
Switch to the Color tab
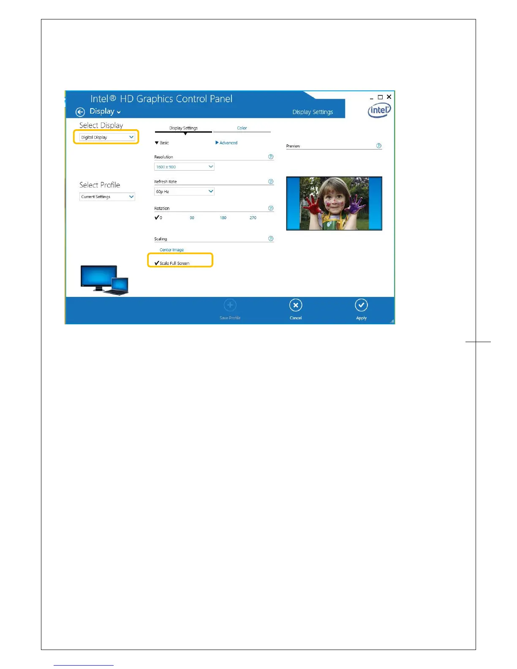coord(242,128)
